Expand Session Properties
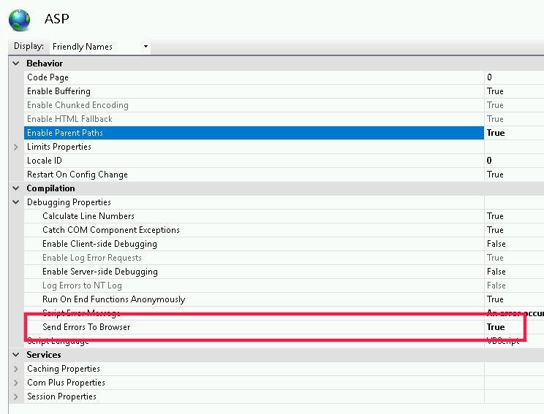The width and height of the screenshot is (544, 414). (16, 396)
